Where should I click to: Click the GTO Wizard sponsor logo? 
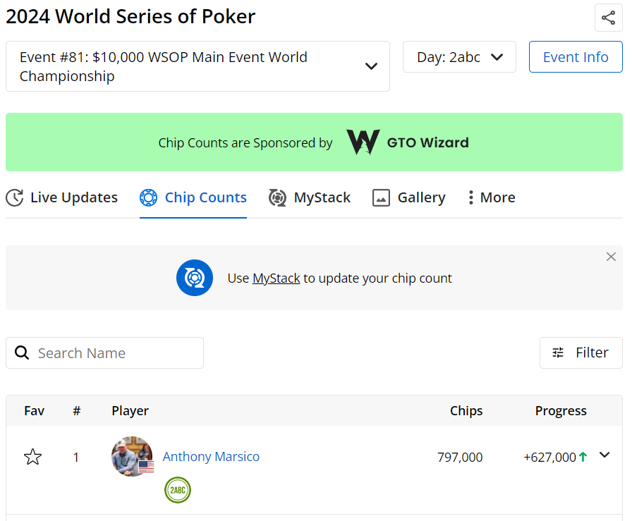[x=408, y=142]
